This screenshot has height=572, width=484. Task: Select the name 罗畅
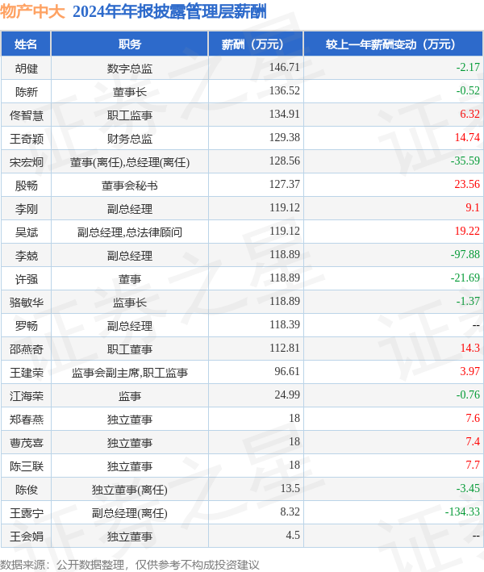point(27,325)
